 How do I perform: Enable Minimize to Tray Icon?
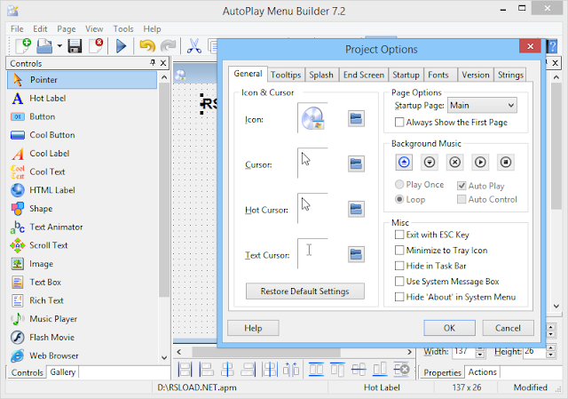399,251
